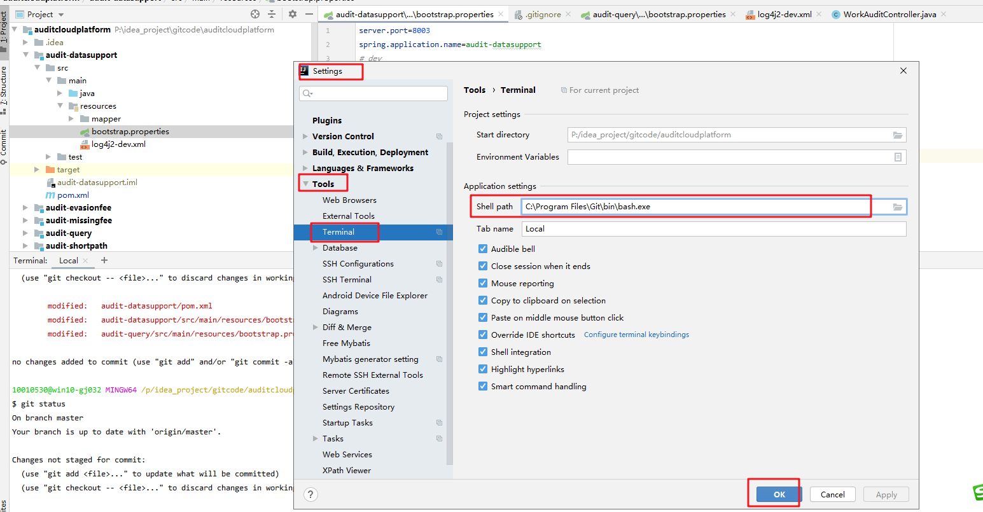Click the help question mark button
The height and width of the screenshot is (512, 983).
point(310,494)
